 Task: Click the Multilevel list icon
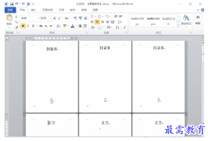[x=107, y=17]
